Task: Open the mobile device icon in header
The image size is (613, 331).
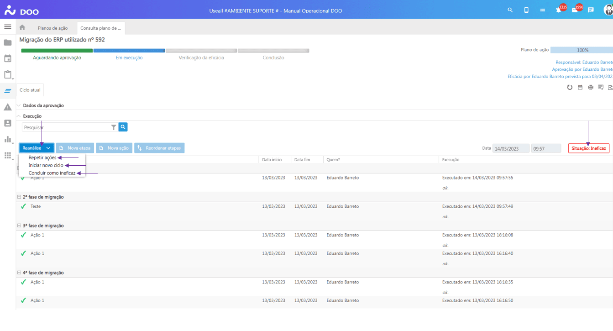Action: tap(526, 10)
